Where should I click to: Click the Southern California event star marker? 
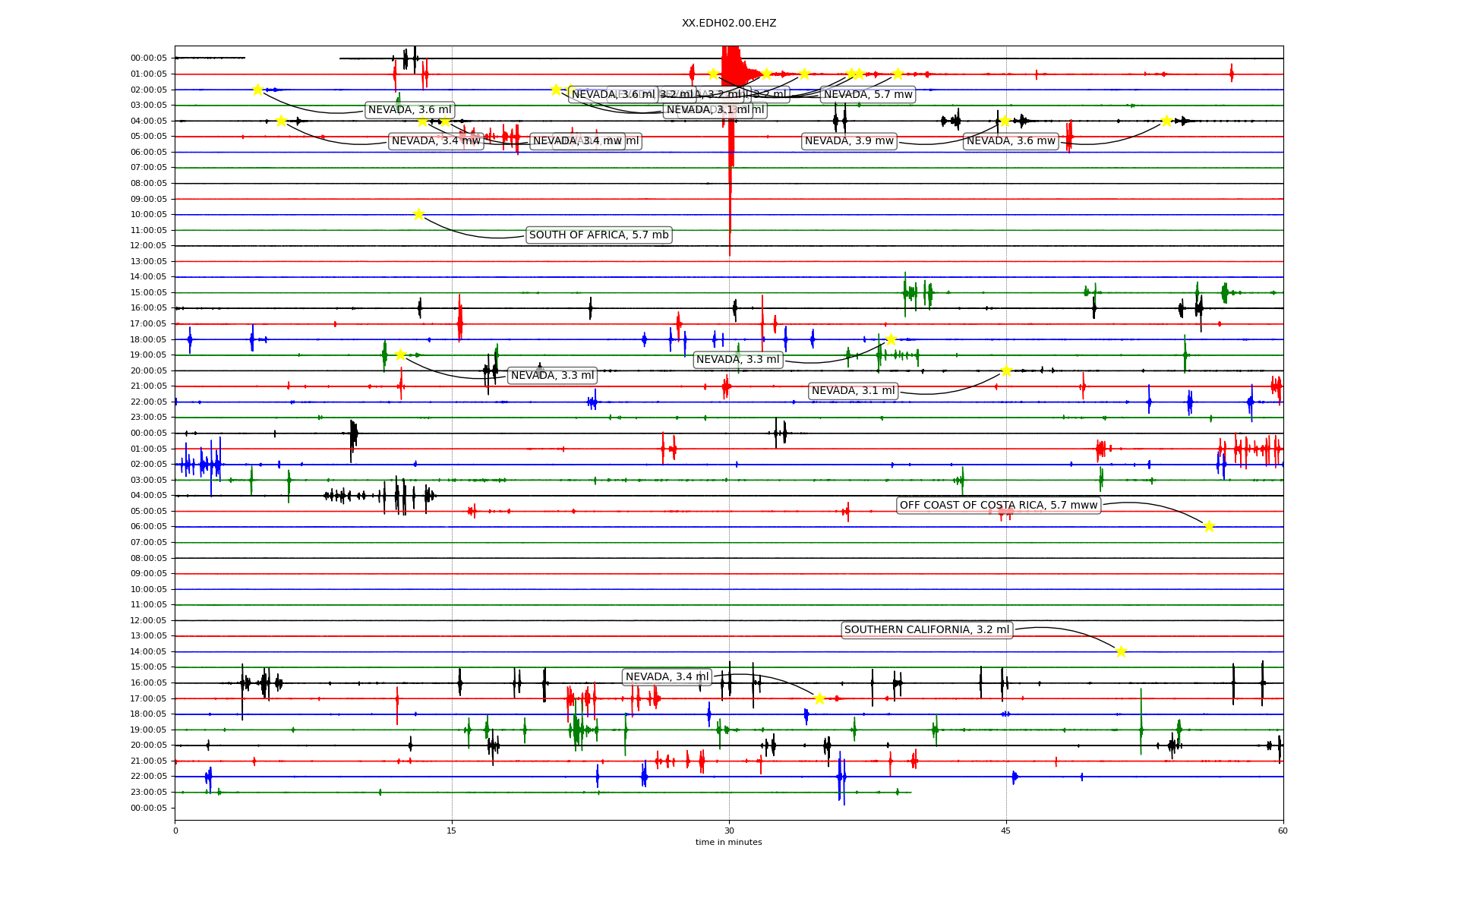tap(1121, 651)
